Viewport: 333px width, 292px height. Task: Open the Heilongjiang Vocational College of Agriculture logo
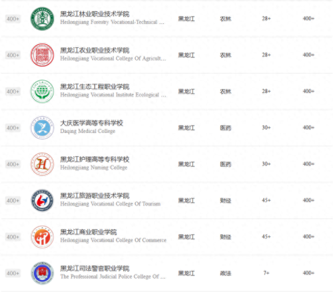coord(42,55)
